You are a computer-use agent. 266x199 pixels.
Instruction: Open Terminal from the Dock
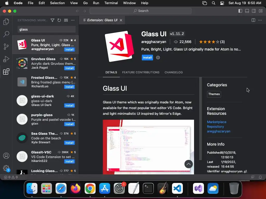148,188
